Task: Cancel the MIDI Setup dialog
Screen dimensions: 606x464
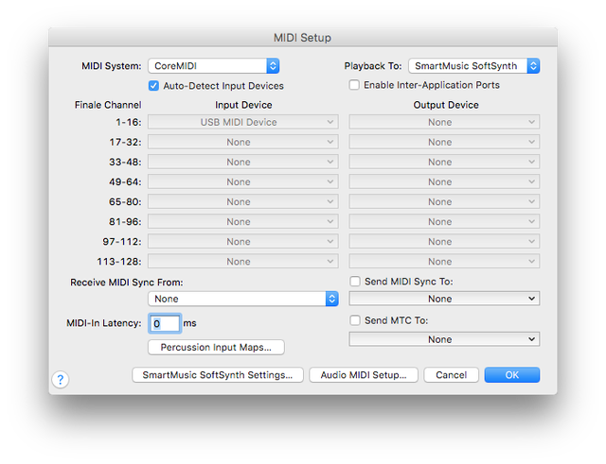Action: point(452,374)
